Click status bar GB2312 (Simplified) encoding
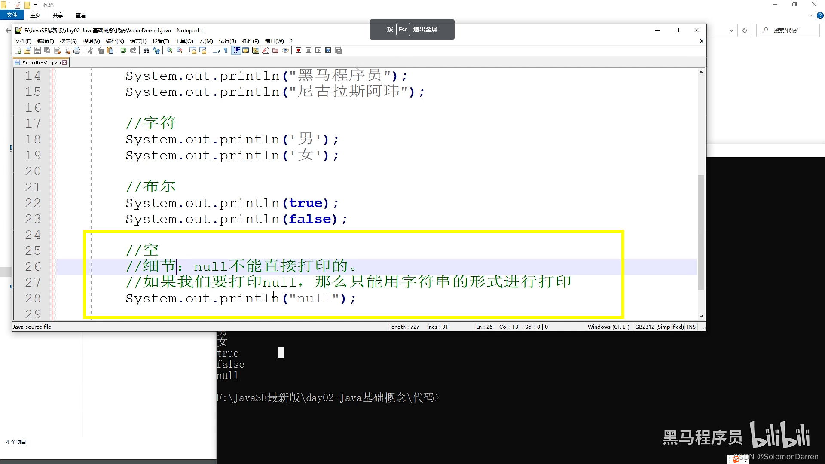The width and height of the screenshot is (825, 464). tap(659, 327)
